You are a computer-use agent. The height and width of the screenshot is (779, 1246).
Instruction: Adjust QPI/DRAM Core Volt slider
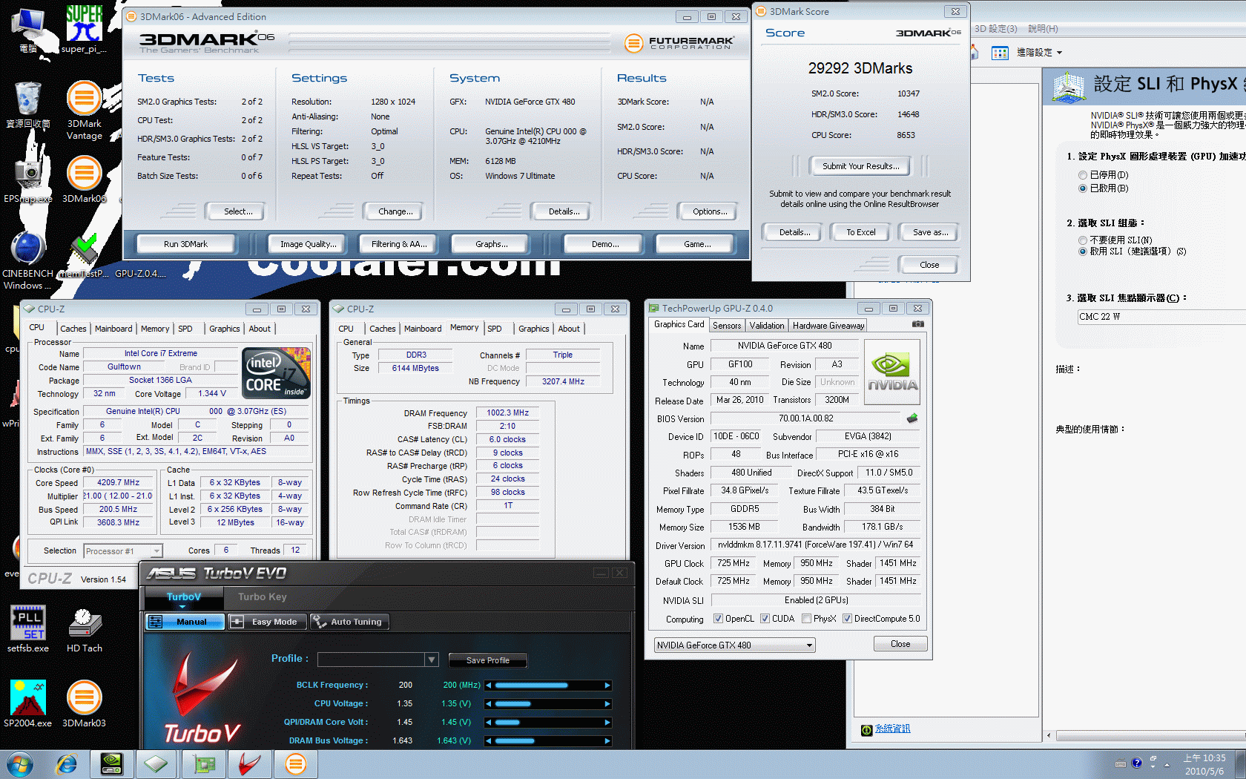pos(548,723)
